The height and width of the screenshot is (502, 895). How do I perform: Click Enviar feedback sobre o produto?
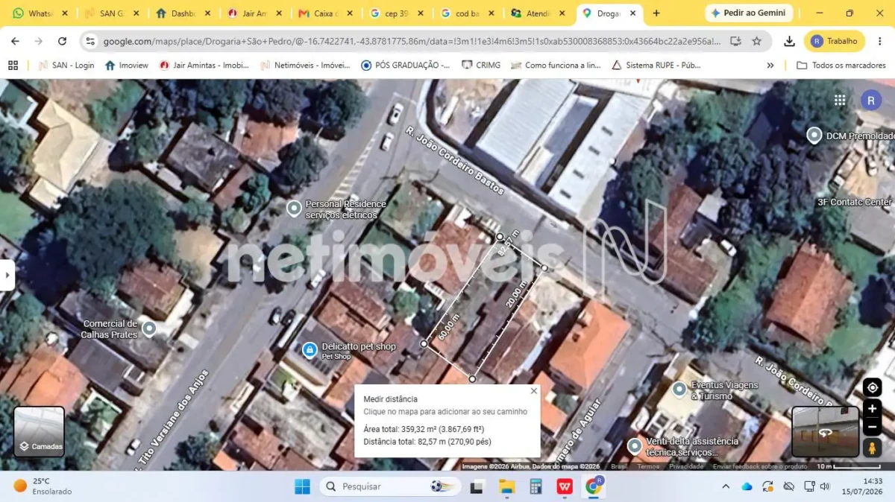tap(760, 466)
